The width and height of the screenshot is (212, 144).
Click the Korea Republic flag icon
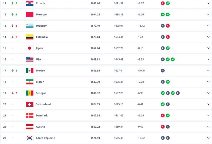[x=29, y=138]
